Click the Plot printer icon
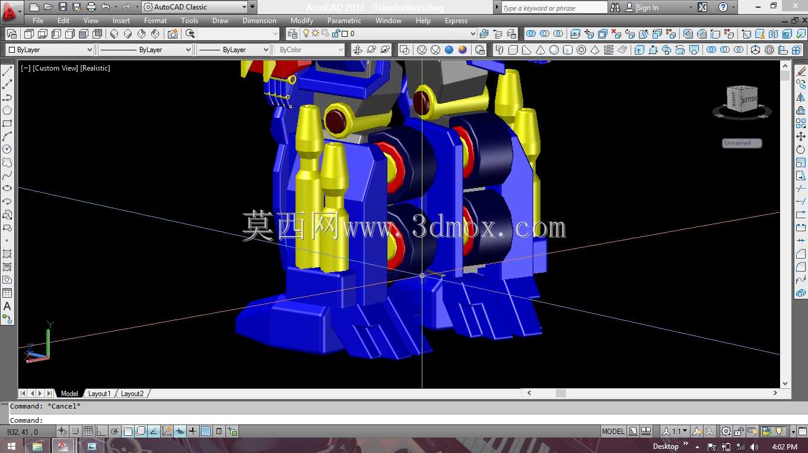The height and width of the screenshot is (453, 808). point(91,7)
